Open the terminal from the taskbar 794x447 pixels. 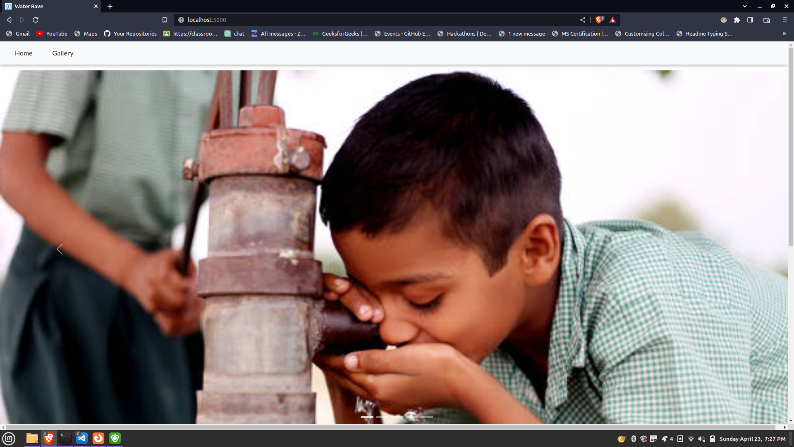coord(65,438)
